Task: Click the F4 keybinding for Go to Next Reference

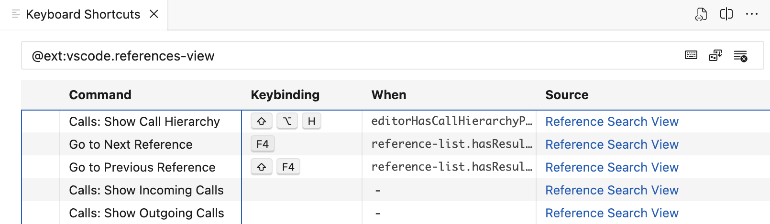Action: click(263, 144)
